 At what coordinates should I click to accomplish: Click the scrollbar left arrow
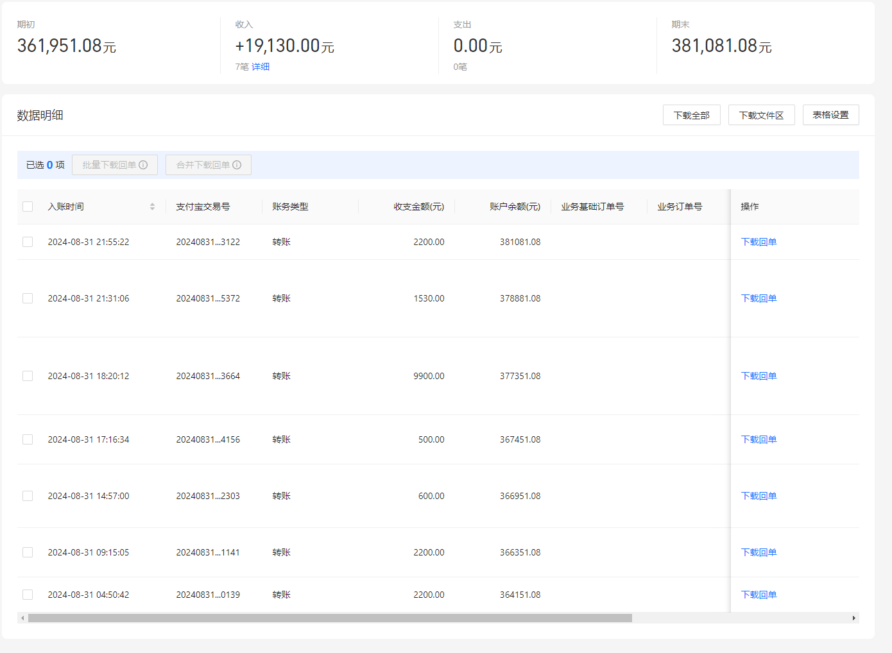[x=22, y=618]
